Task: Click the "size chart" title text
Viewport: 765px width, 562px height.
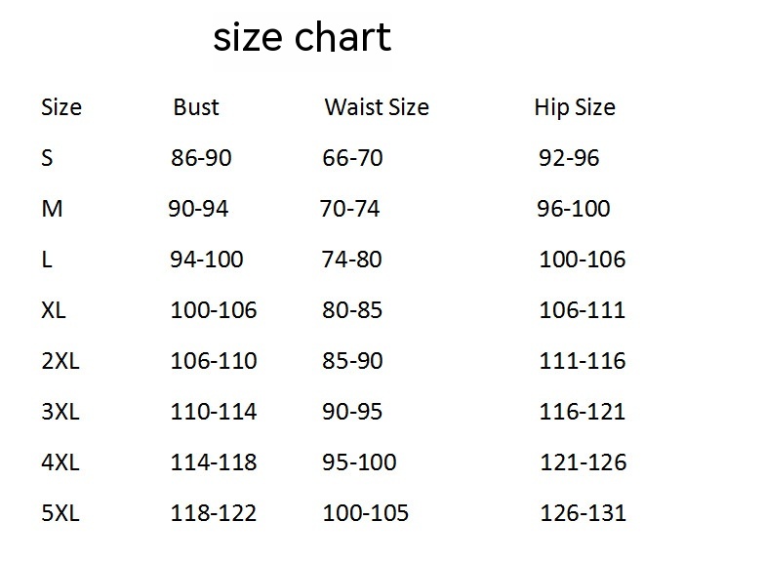Action: 302,38
